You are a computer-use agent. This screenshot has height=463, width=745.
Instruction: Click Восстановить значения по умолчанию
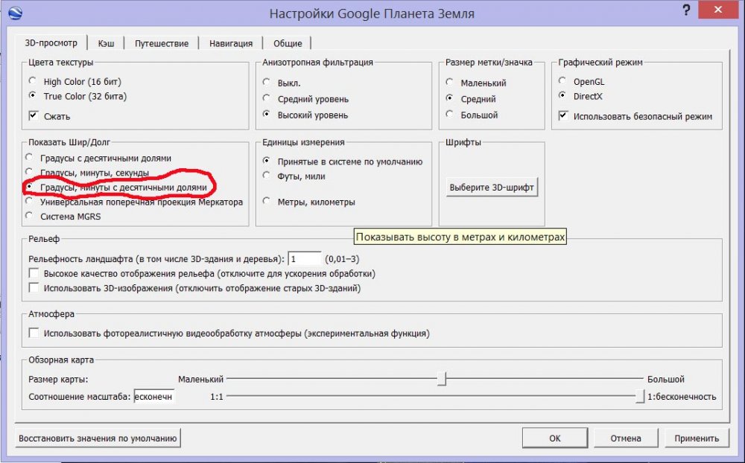[x=98, y=438]
